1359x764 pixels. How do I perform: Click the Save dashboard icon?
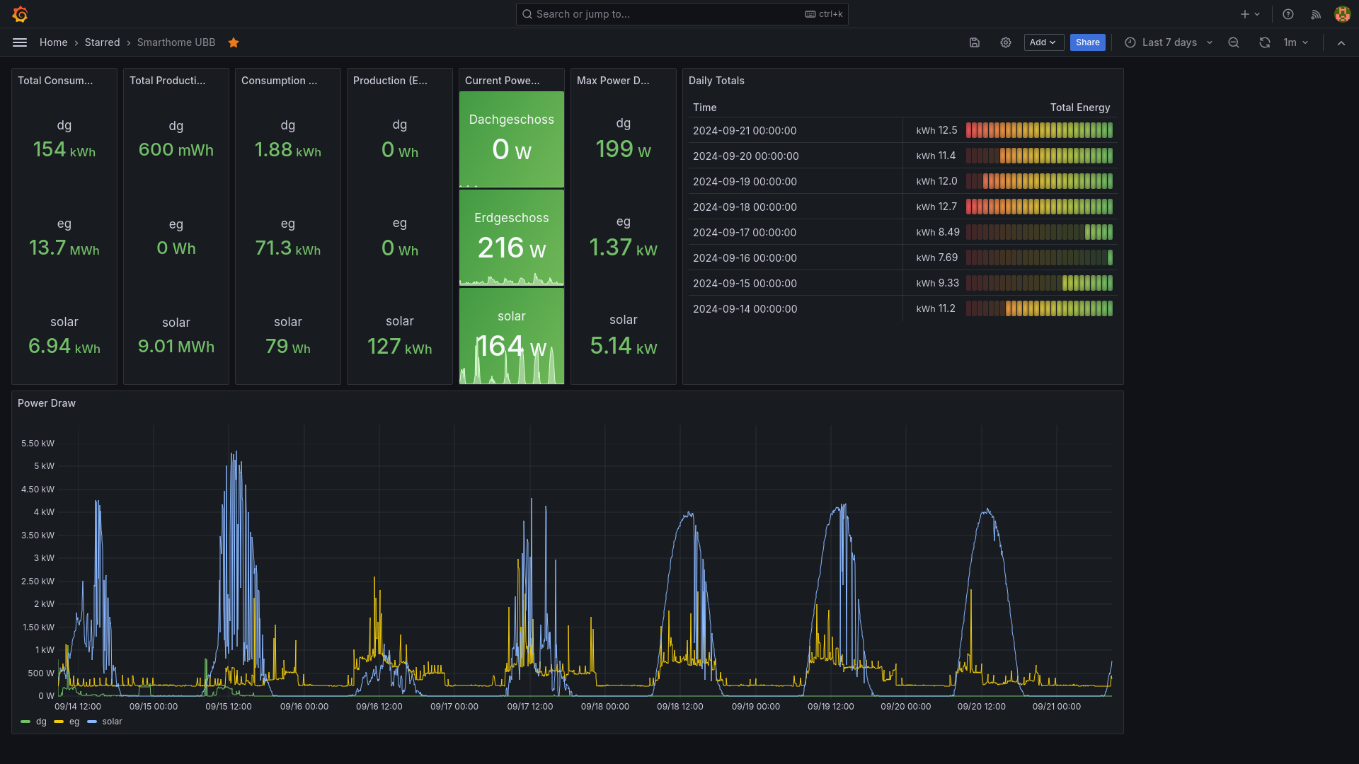pyautogui.click(x=975, y=42)
